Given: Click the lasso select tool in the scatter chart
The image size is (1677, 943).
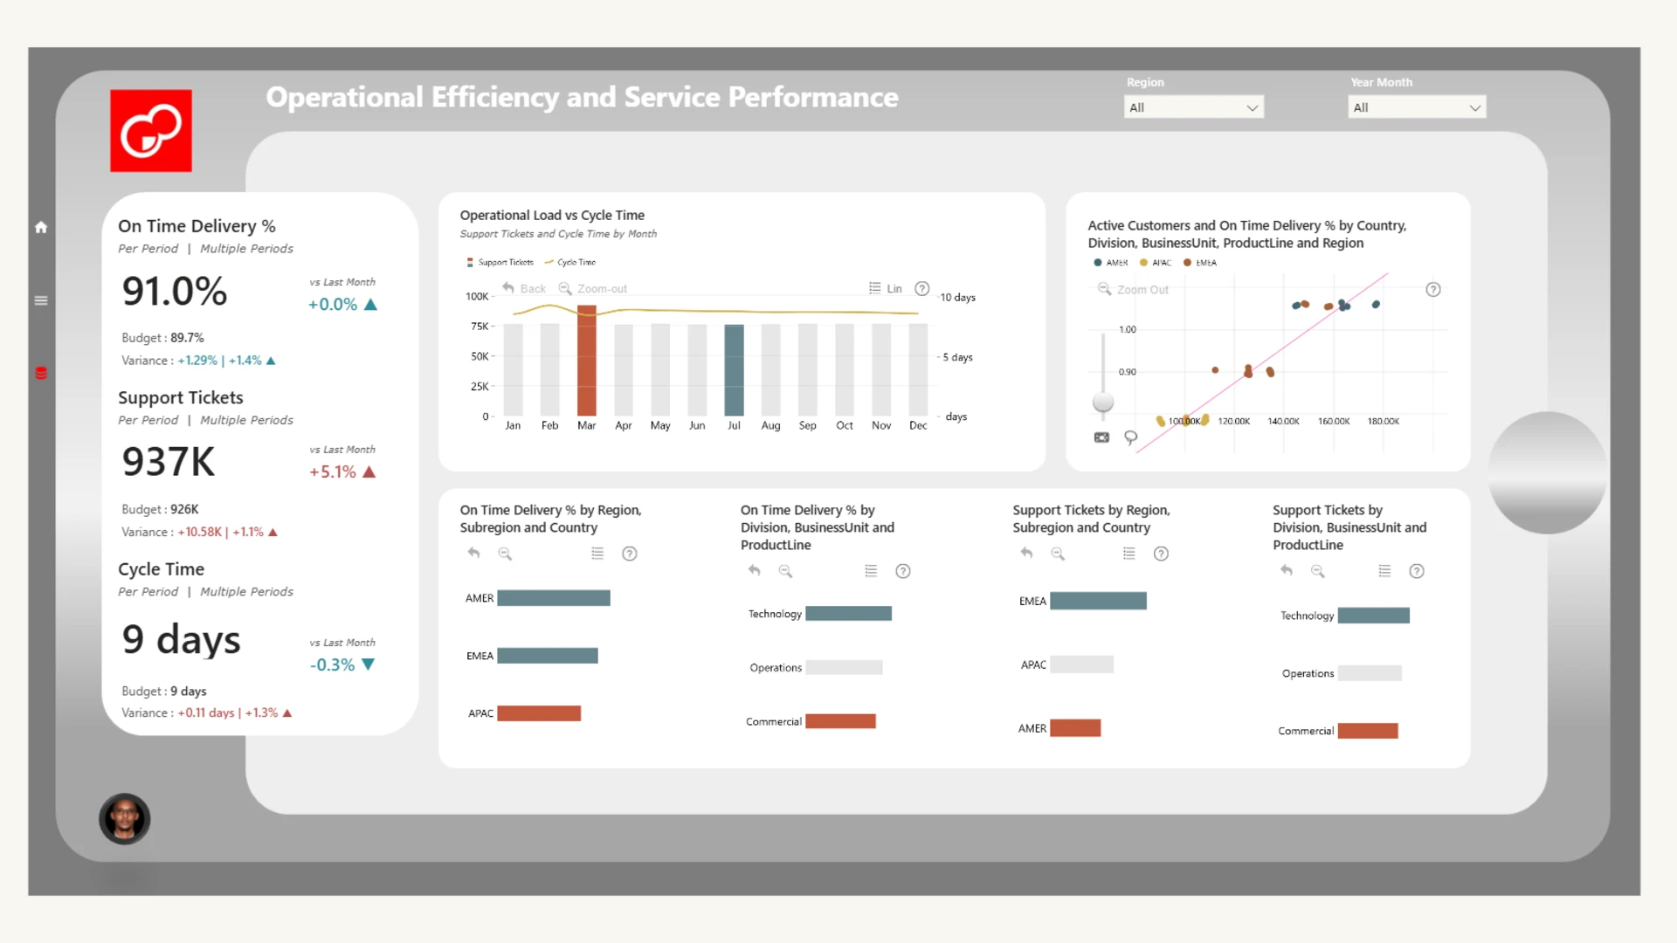Looking at the screenshot, I should tap(1131, 437).
